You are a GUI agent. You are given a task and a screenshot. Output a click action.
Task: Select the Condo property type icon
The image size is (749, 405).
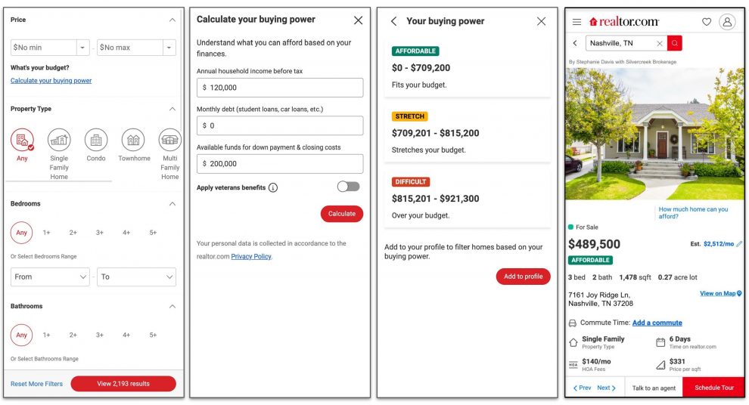click(x=96, y=141)
